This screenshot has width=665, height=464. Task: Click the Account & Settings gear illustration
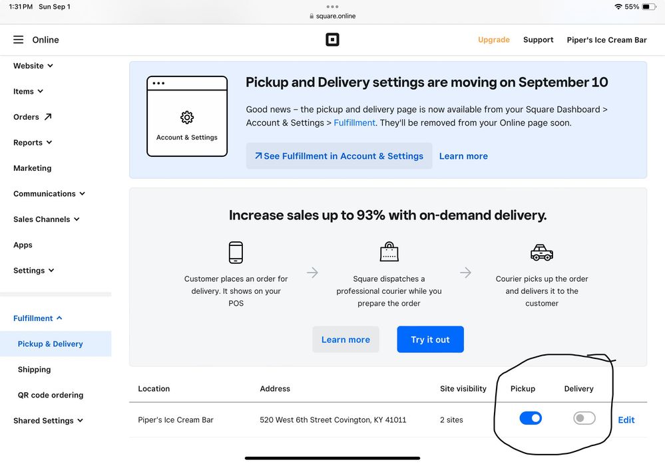click(187, 117)
